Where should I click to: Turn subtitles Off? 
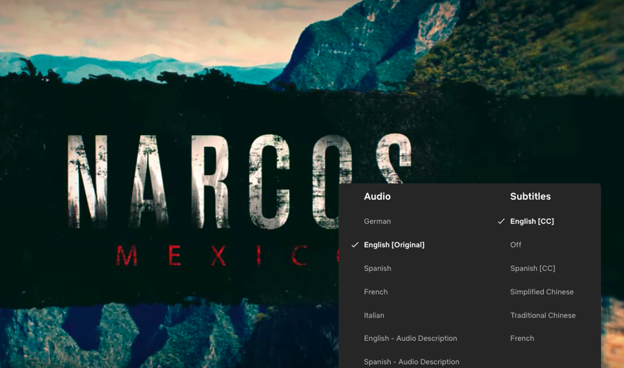(x=515, y=245)
